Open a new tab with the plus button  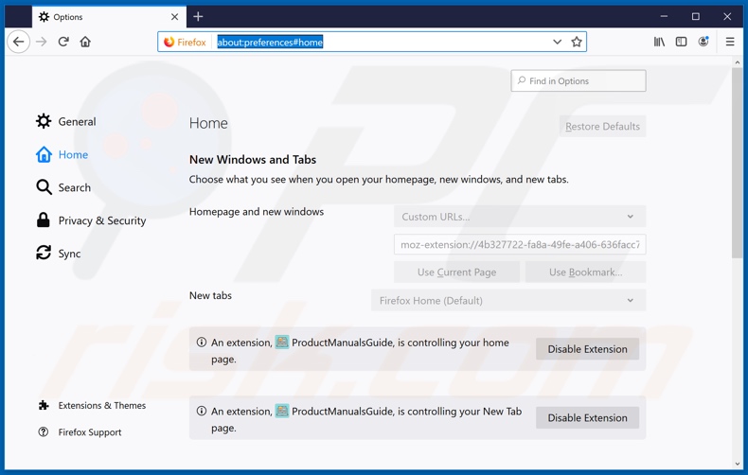point(198,17)
